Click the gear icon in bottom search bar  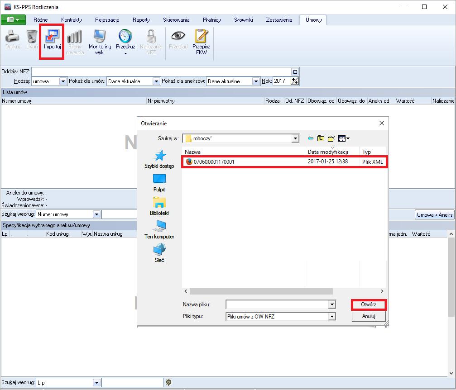pos(168,382)
